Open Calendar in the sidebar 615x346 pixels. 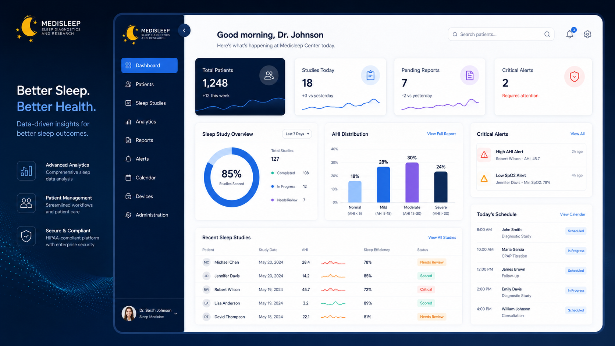pos(149,178)
